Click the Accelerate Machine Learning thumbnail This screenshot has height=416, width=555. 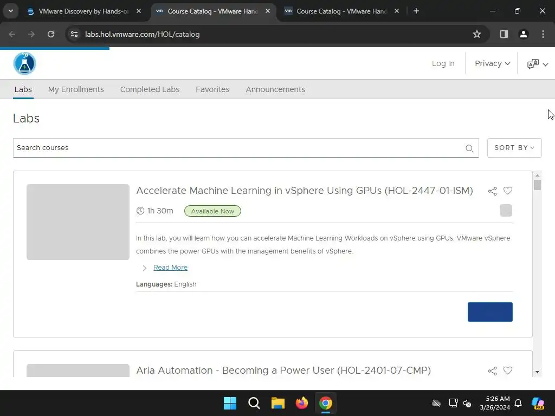click(78, 222)
